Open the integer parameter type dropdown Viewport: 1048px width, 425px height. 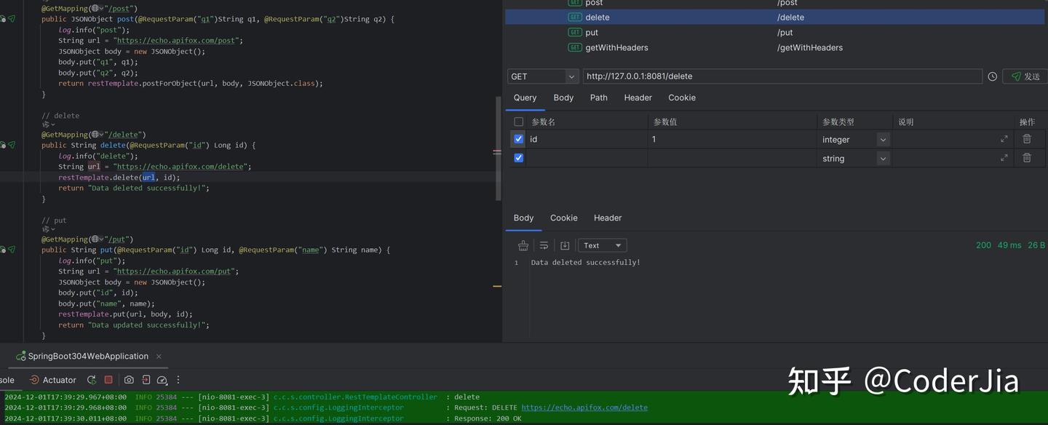[x=881, y=139]
